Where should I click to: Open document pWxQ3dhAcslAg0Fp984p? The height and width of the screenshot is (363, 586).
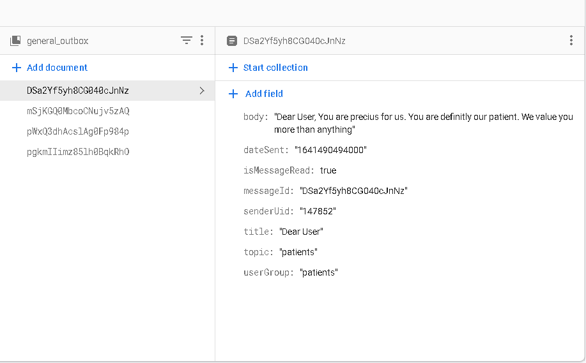click(x=78, y=131)
